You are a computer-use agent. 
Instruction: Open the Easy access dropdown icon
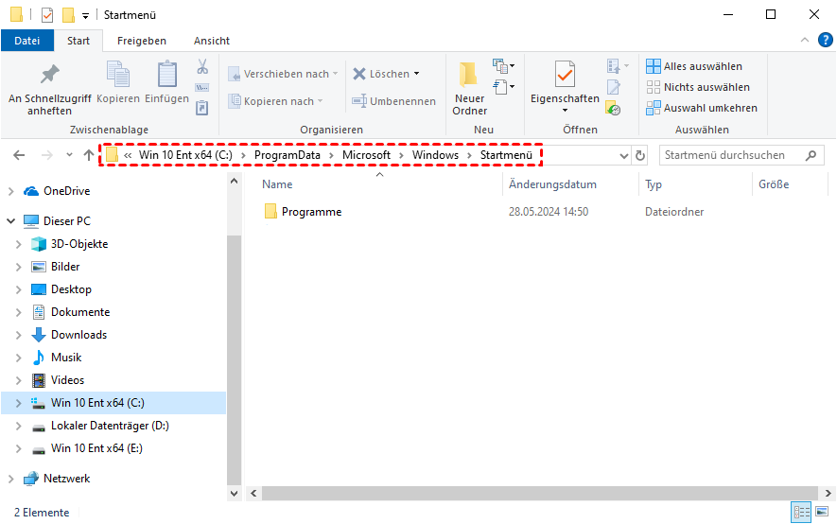pyautogui.click(x=503, y=86)
